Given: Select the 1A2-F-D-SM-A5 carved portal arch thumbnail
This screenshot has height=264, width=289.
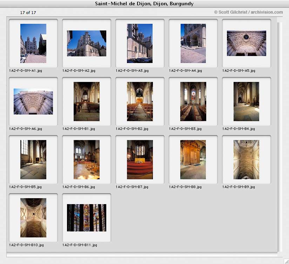Looking at the screenshot, I should pos(247,43).
